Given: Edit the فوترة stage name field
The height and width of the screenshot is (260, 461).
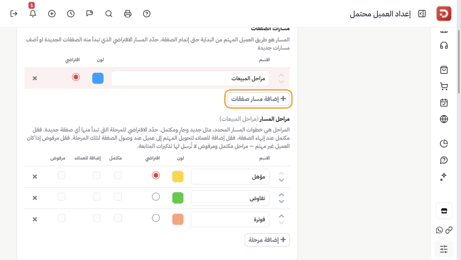Looking at the screenshot, I should (x=230, y=219).
